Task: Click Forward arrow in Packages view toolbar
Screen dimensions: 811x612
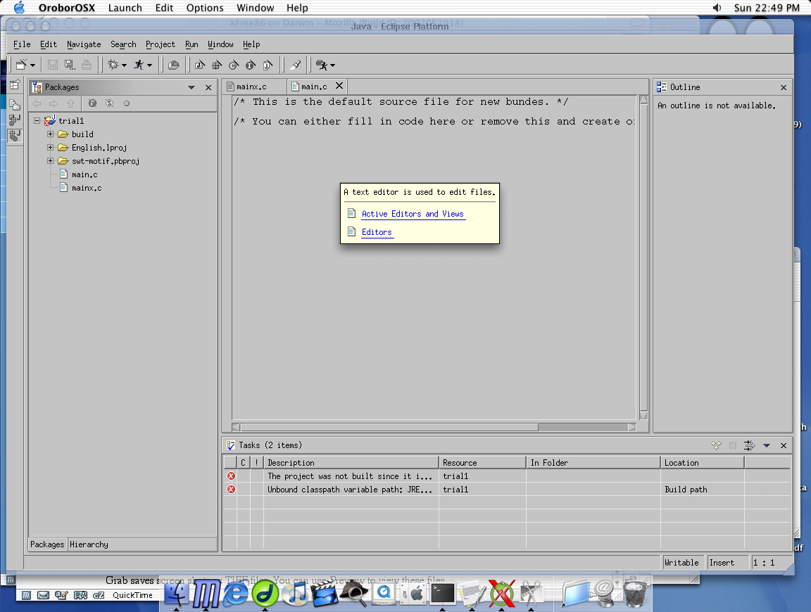Action: pos(54,103)
